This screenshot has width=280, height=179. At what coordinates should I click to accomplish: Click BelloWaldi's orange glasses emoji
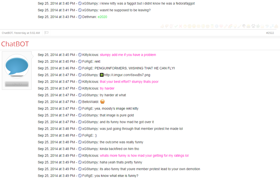[x=102, y=102]
